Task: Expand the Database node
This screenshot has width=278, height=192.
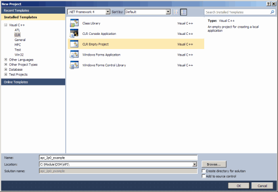Action: pyautogui.click(x=6, y=70)
